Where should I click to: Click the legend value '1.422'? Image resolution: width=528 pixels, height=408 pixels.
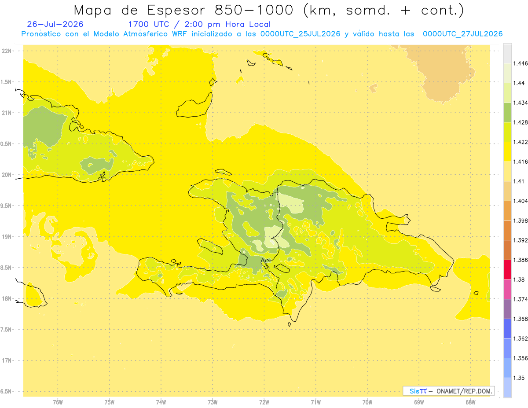tap(521, 142)
